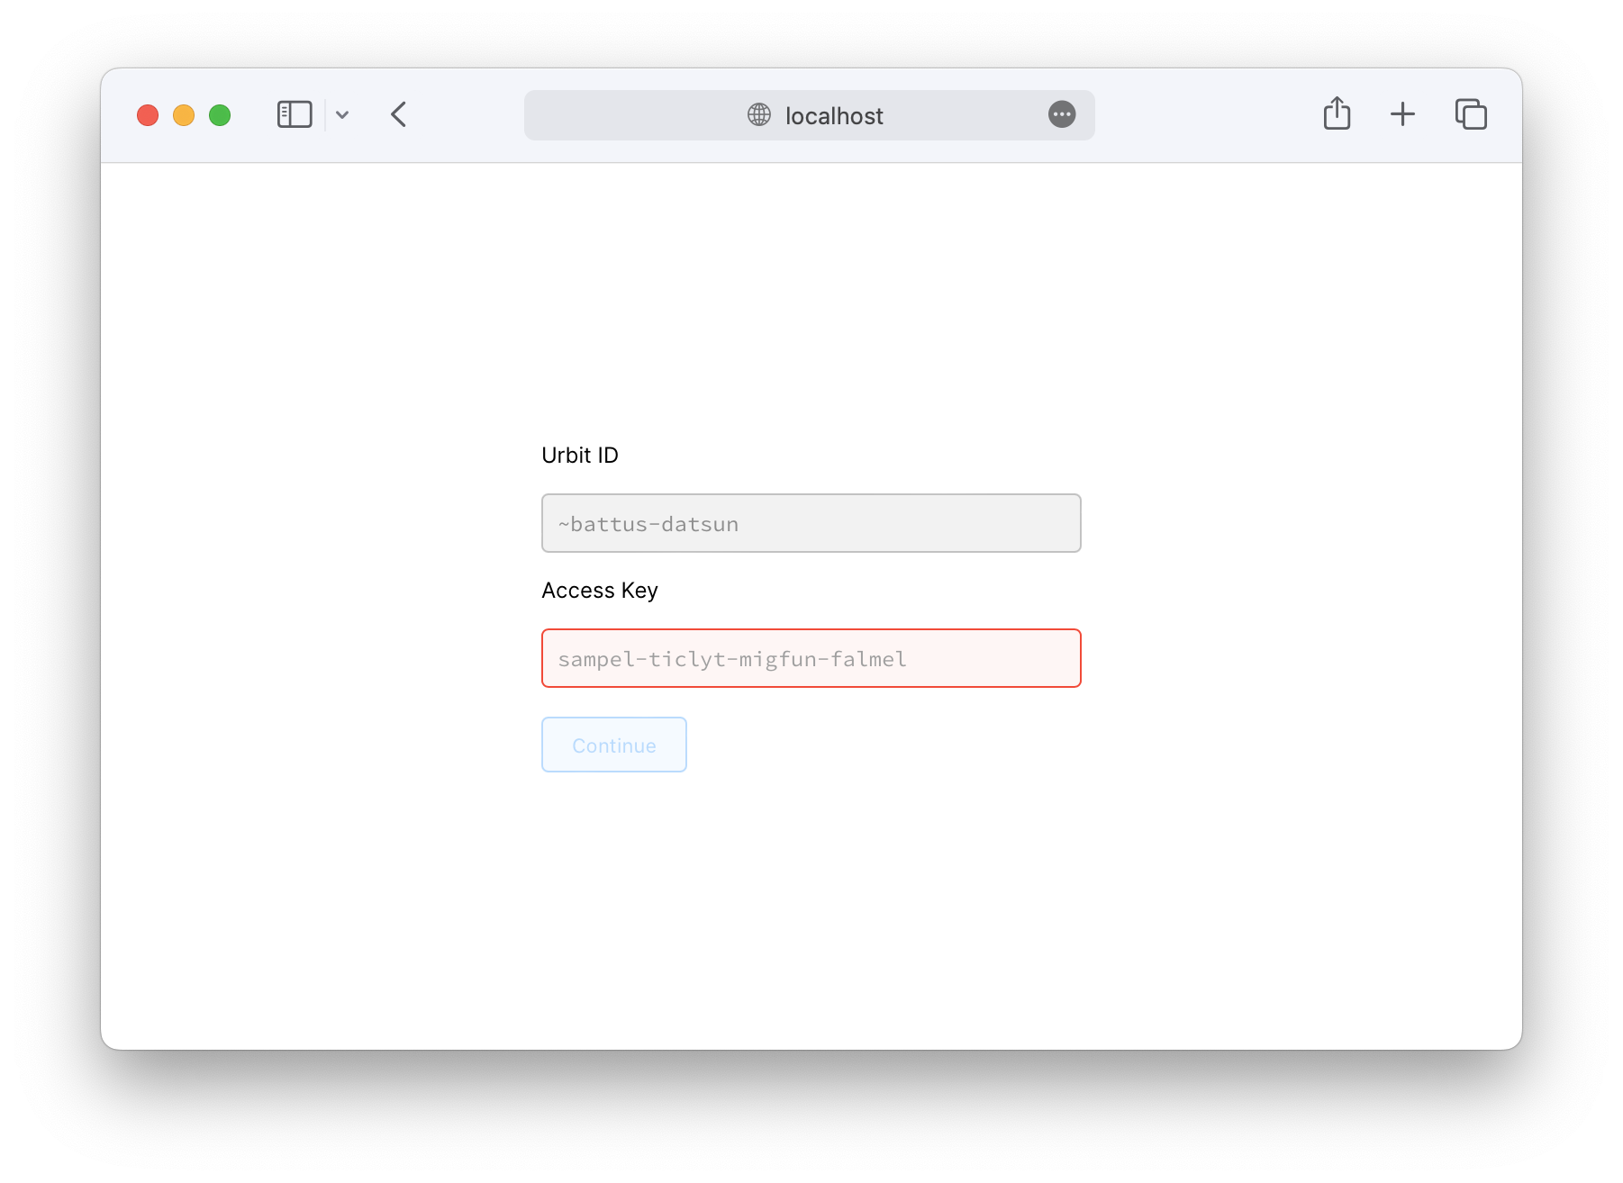
Task: Maximize the window with green button
Action: (220, 115)
